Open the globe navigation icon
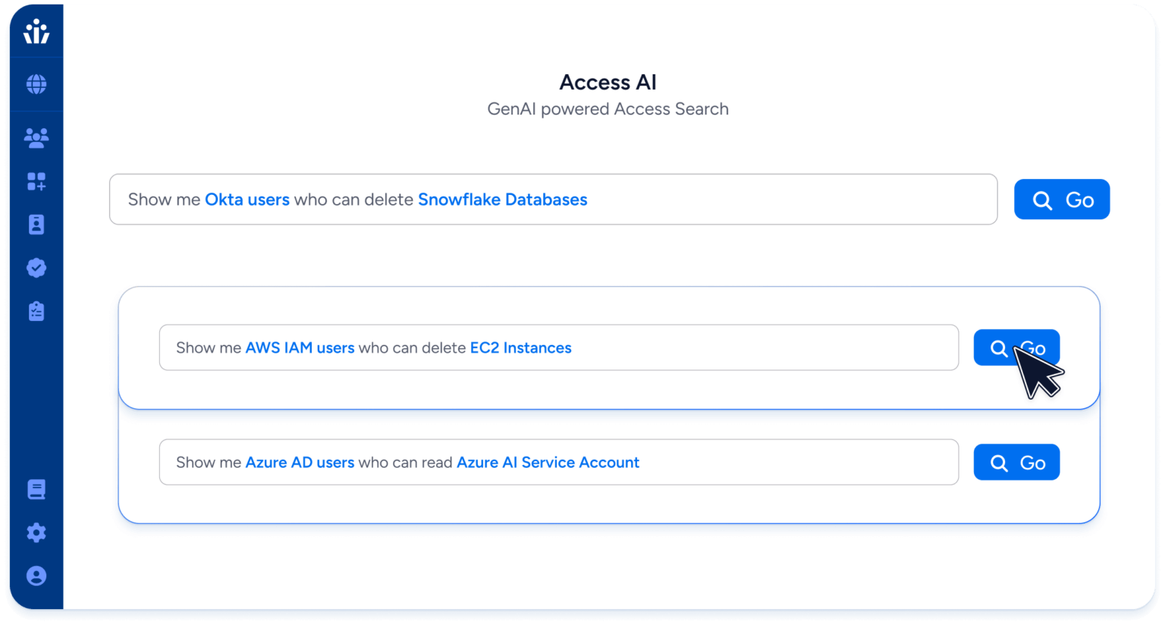This screenshot has height=625, width=1165. pos(36,83)
